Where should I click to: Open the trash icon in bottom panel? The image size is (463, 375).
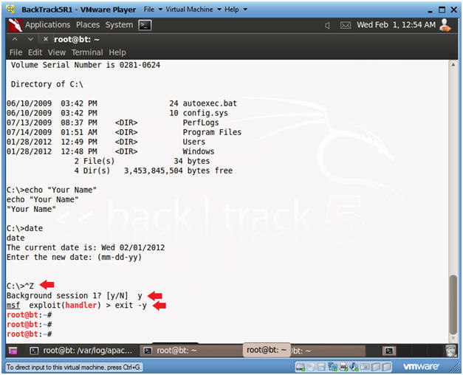(x=451, y=351)
